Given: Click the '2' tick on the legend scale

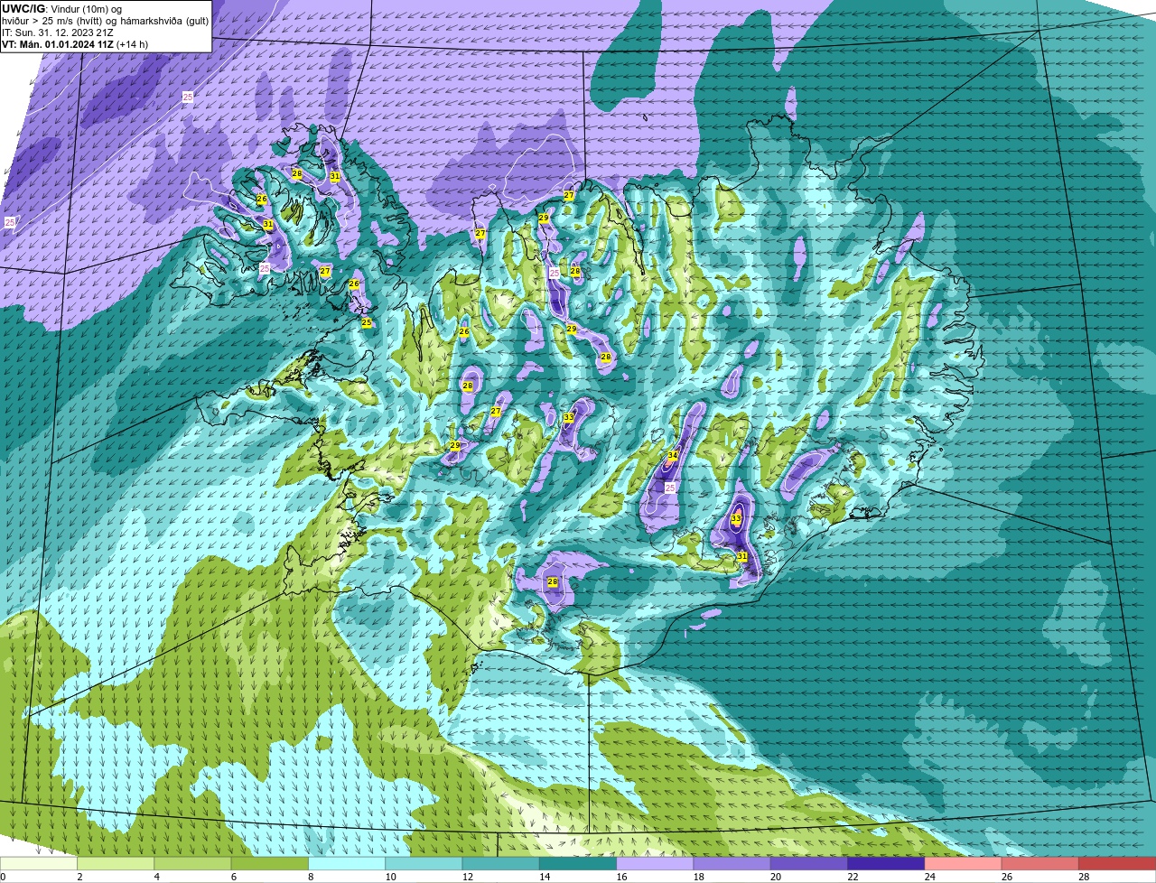Looking at the screenshot, I should (79, 877).
